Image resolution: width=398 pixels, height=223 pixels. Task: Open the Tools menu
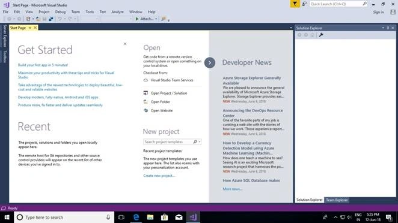click(x=90, y=12)
